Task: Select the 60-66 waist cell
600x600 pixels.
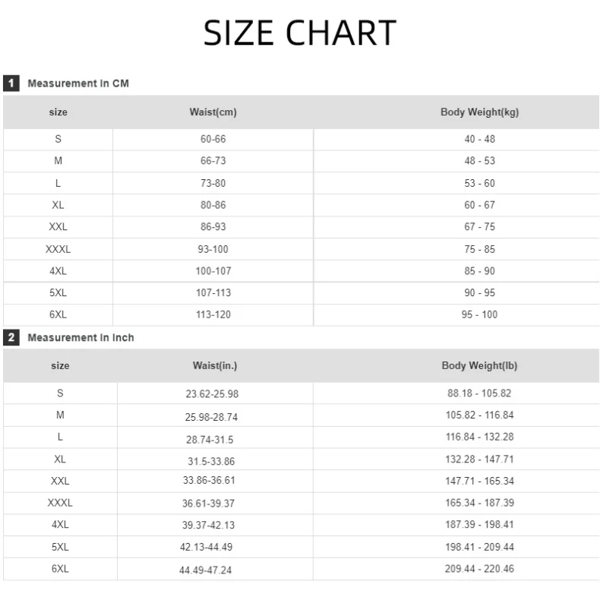Action: point(213,139)
